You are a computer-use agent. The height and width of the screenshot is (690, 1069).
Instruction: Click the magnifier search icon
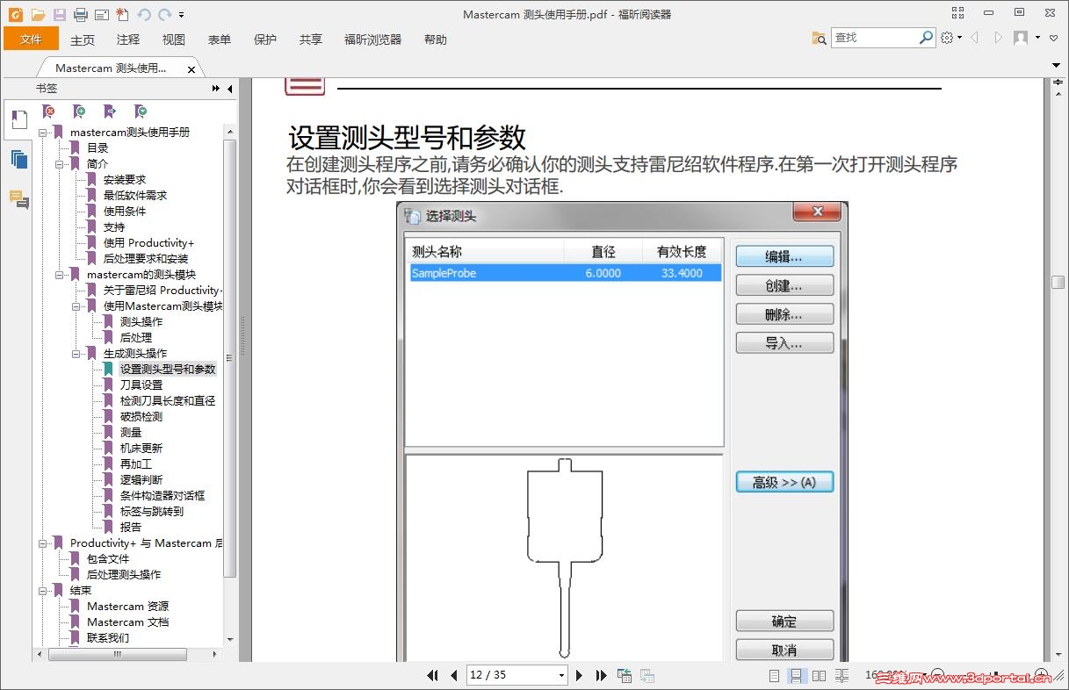[926, 38]
